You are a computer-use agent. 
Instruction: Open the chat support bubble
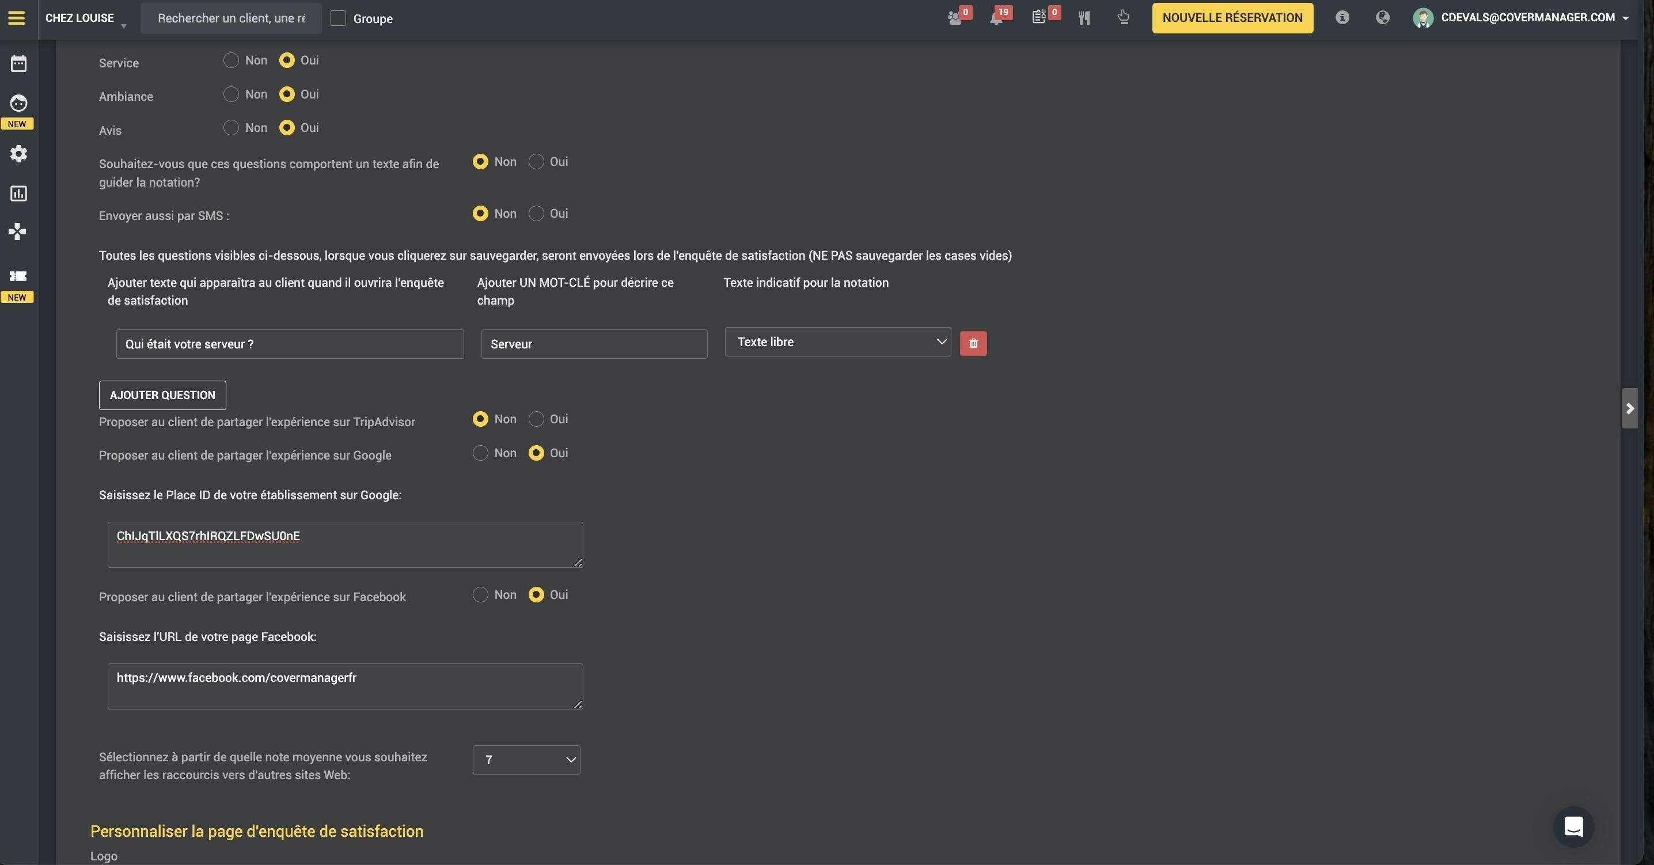coord(1573,826)
